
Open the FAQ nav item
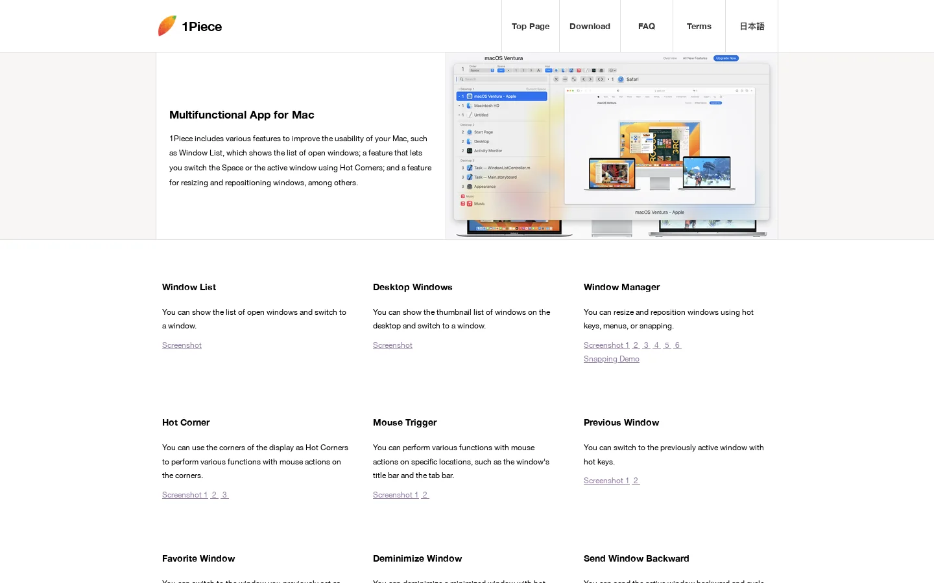(x=647, y=26)
